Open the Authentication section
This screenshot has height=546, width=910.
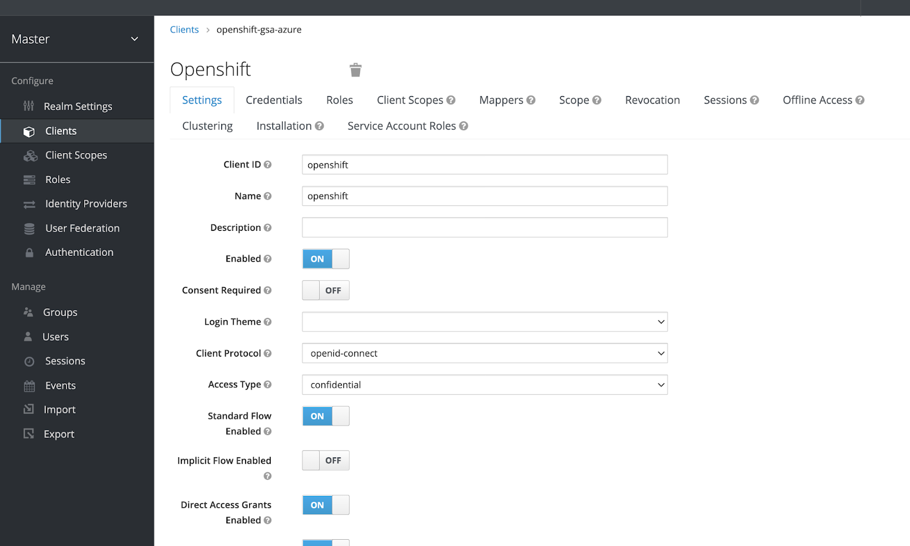[79, 252]
